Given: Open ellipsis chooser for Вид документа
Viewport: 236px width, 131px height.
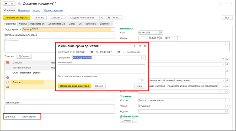Looking at the screenshot, I should [x=113, y=29].
